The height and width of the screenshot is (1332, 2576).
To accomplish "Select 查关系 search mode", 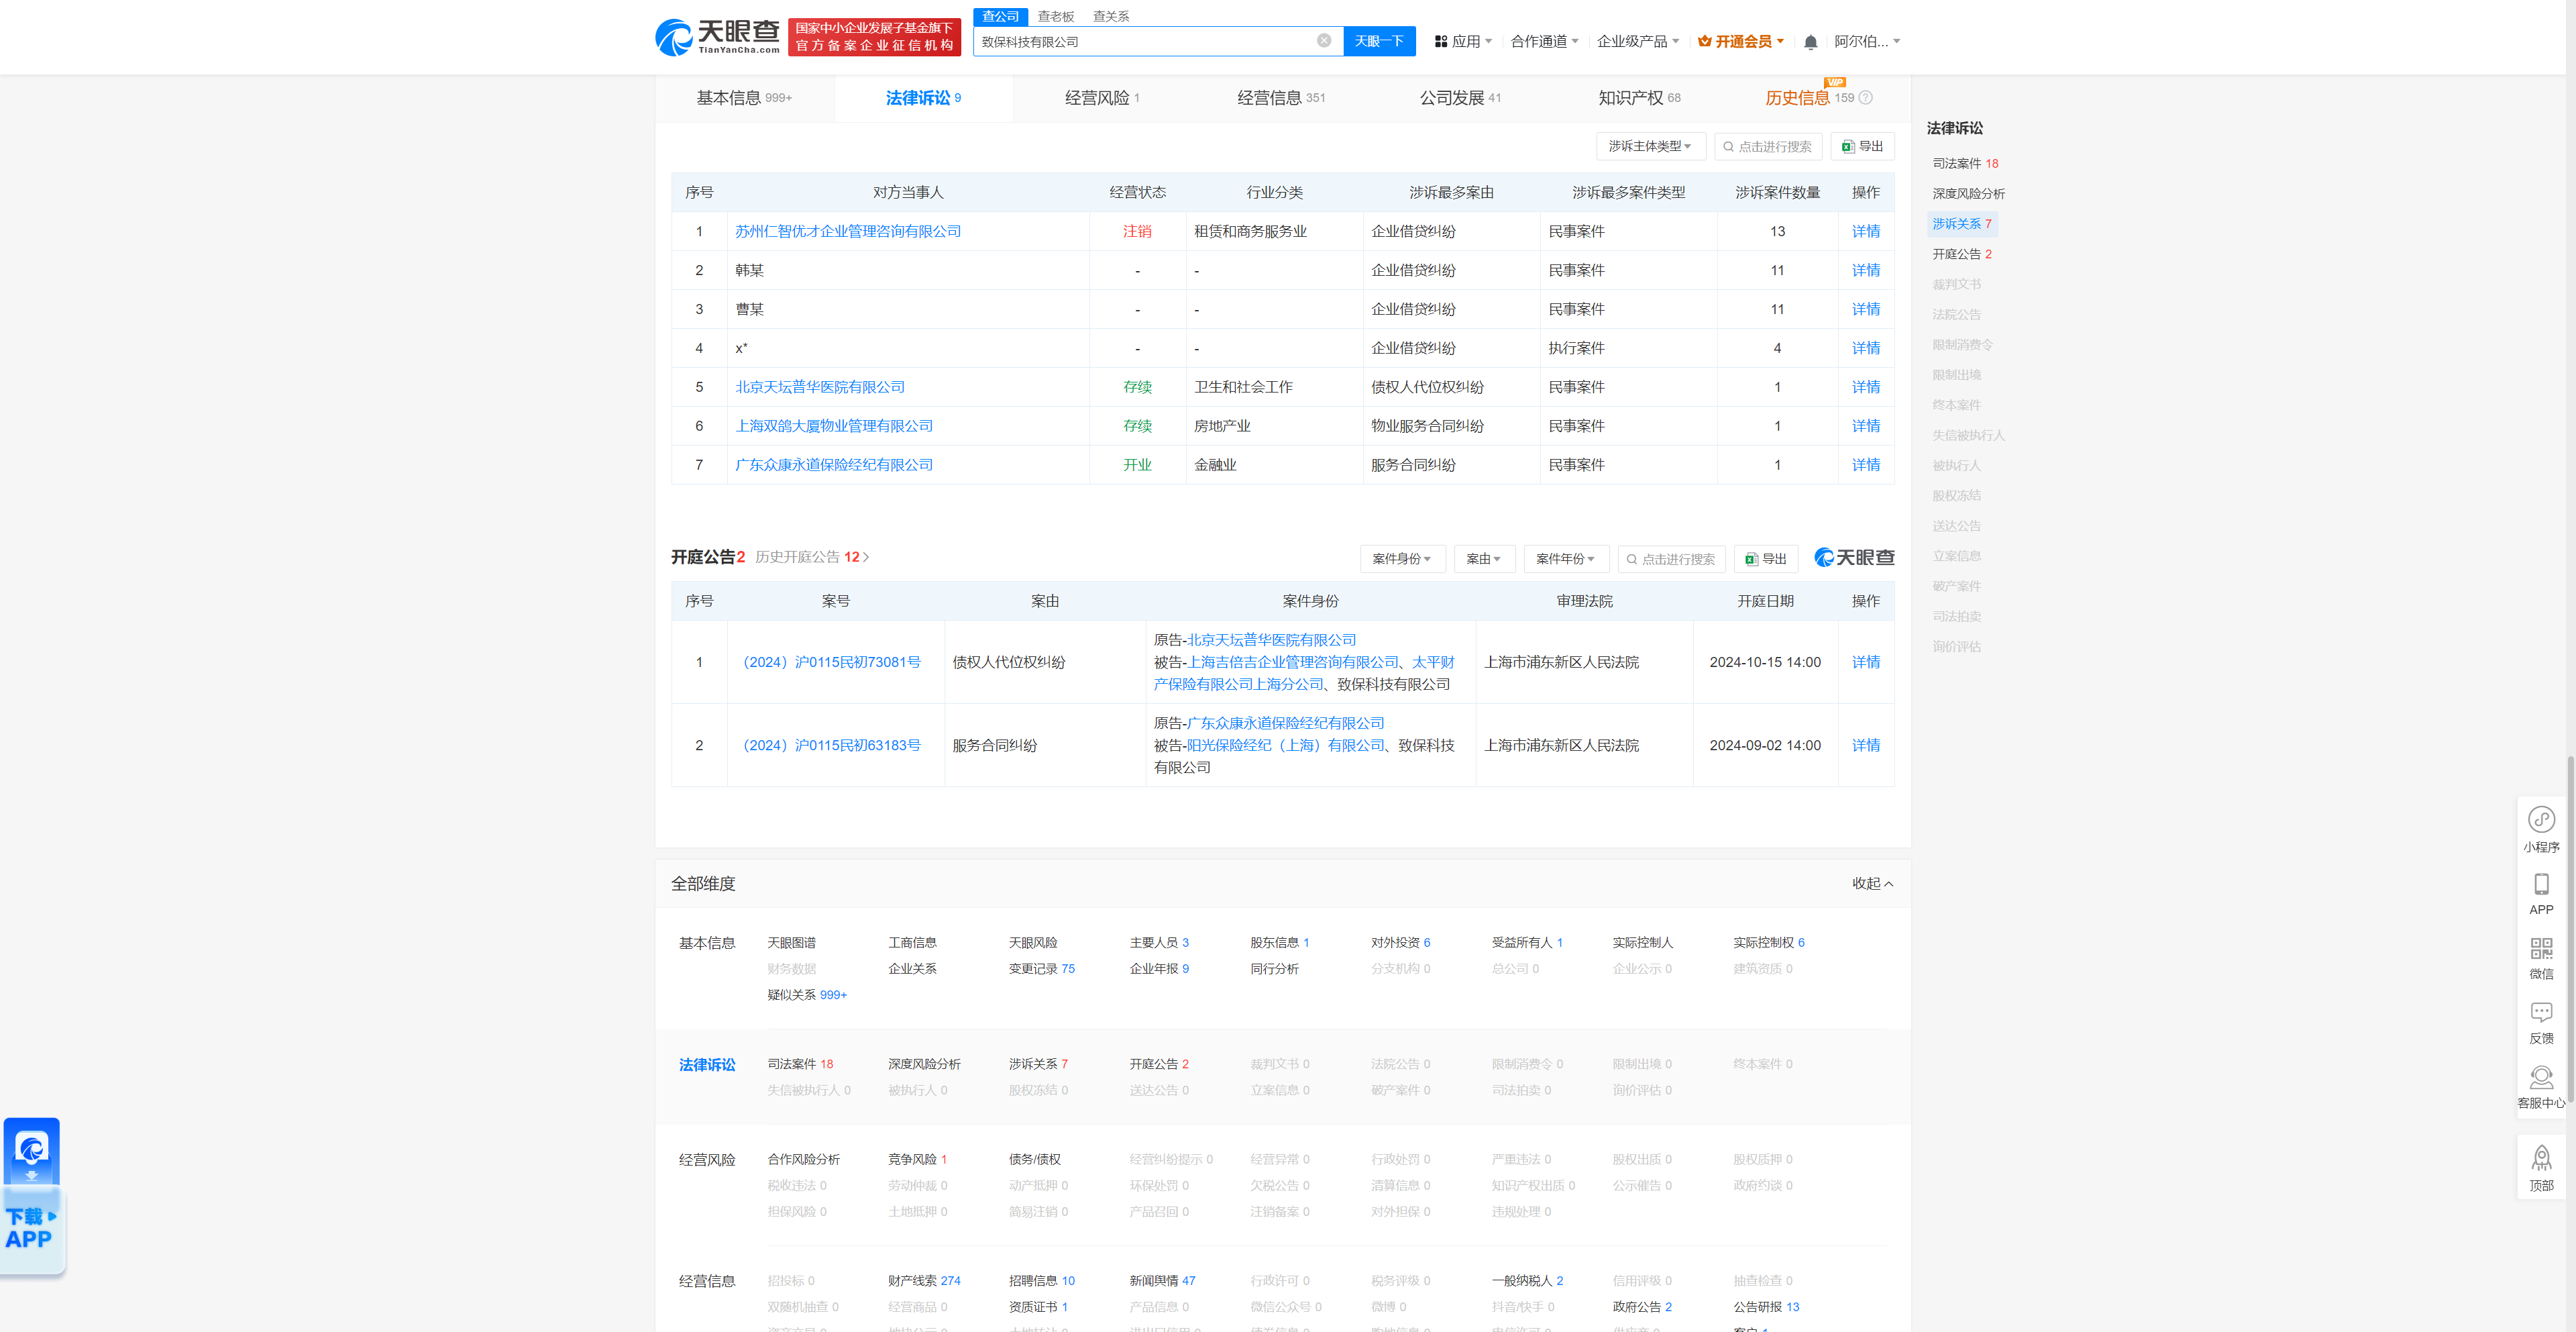I will tap(1110, 16).
